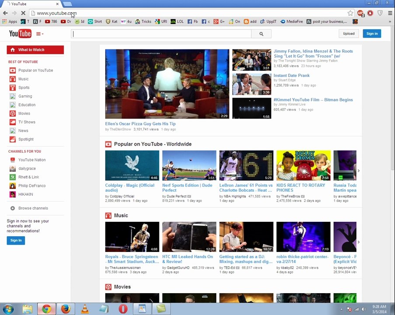Screen dimensions: 395x315
Task: Open VLC media player from taskbar
Action: [x=85, y=309]
